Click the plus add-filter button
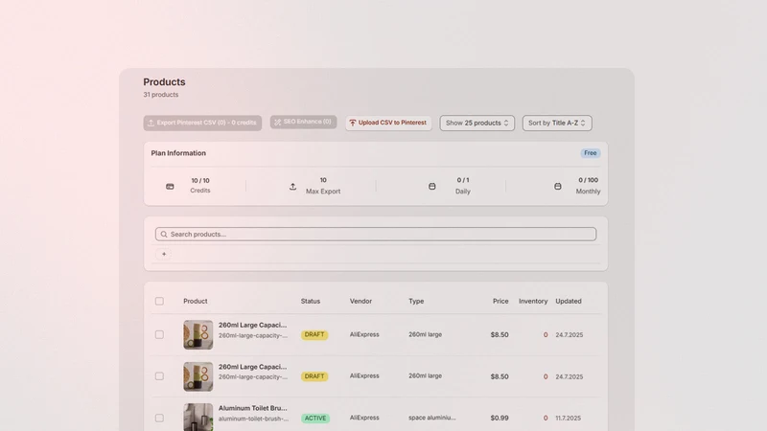This screenshot has height=431, width=767. 164,254
